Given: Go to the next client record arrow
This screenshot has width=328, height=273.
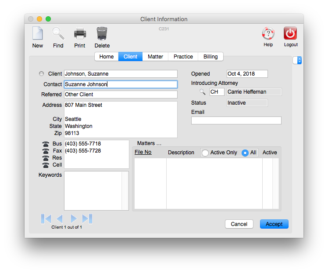Looking at the screenshot, I should tap(74, 218).
